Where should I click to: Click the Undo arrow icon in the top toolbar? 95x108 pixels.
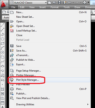tap(69, 2)
